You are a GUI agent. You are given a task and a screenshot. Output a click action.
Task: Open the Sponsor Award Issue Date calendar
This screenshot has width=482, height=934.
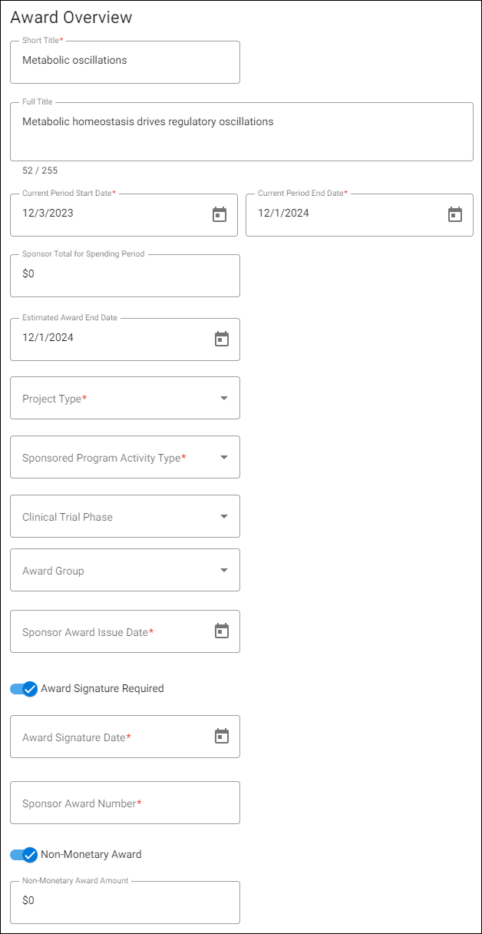[222, 631]
